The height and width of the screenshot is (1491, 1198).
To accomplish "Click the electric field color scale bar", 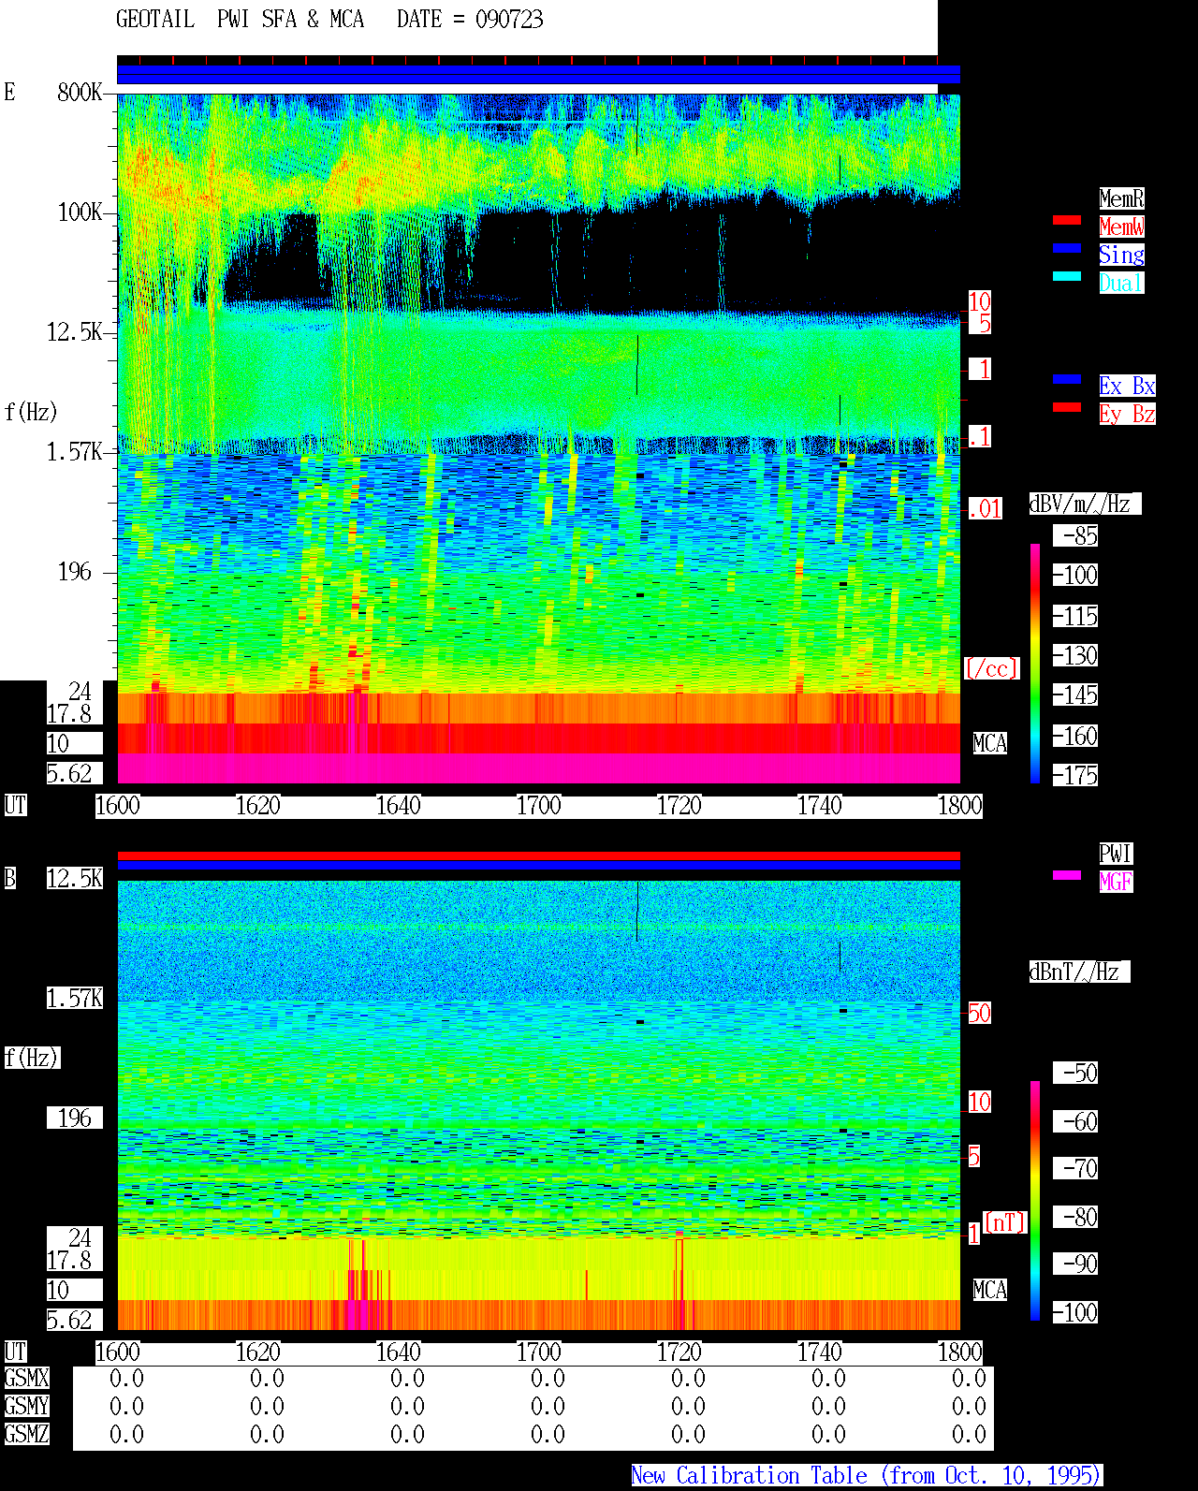I will point(1035,663).
